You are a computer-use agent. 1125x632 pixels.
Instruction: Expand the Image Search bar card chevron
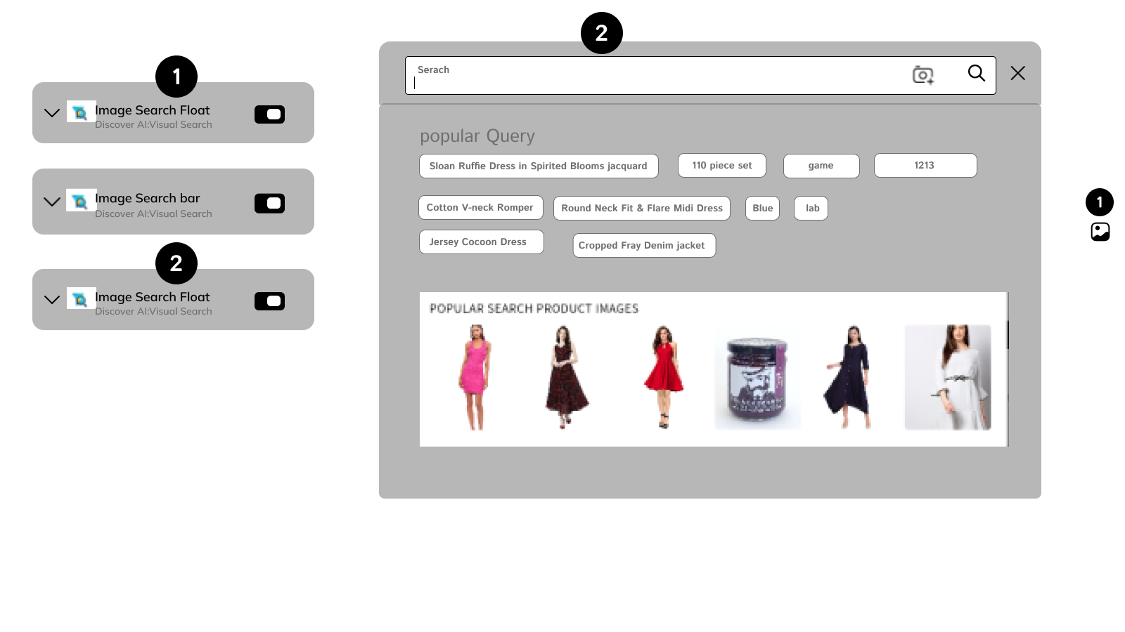pyautogui.click(x=52, y=202)
